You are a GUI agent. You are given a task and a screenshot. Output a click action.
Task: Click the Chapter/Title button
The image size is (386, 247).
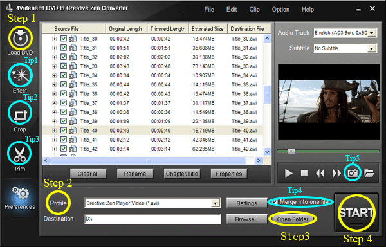pos(182,174)
